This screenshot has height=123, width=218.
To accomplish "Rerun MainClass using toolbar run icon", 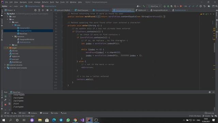I will click(165, 6).
